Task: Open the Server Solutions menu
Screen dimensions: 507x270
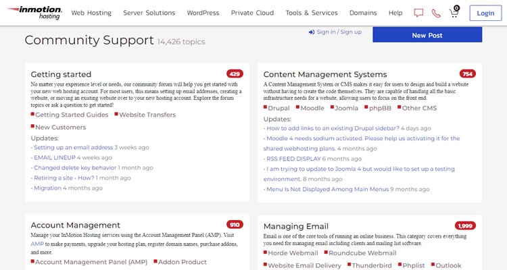Action: [x=149, y=13]
